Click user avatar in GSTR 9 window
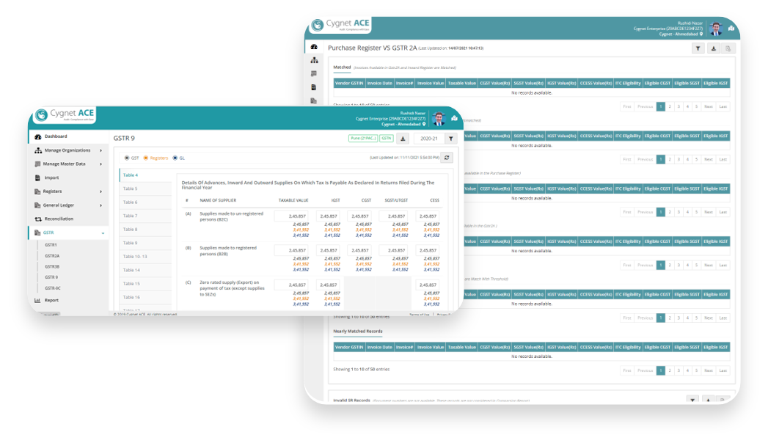 coord(439,118)
